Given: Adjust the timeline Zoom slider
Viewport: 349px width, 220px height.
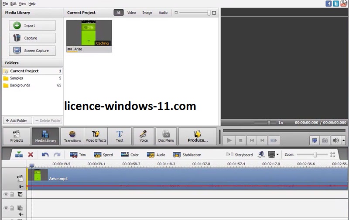Looking at the screenshot, I should click(x=315, y=155).
